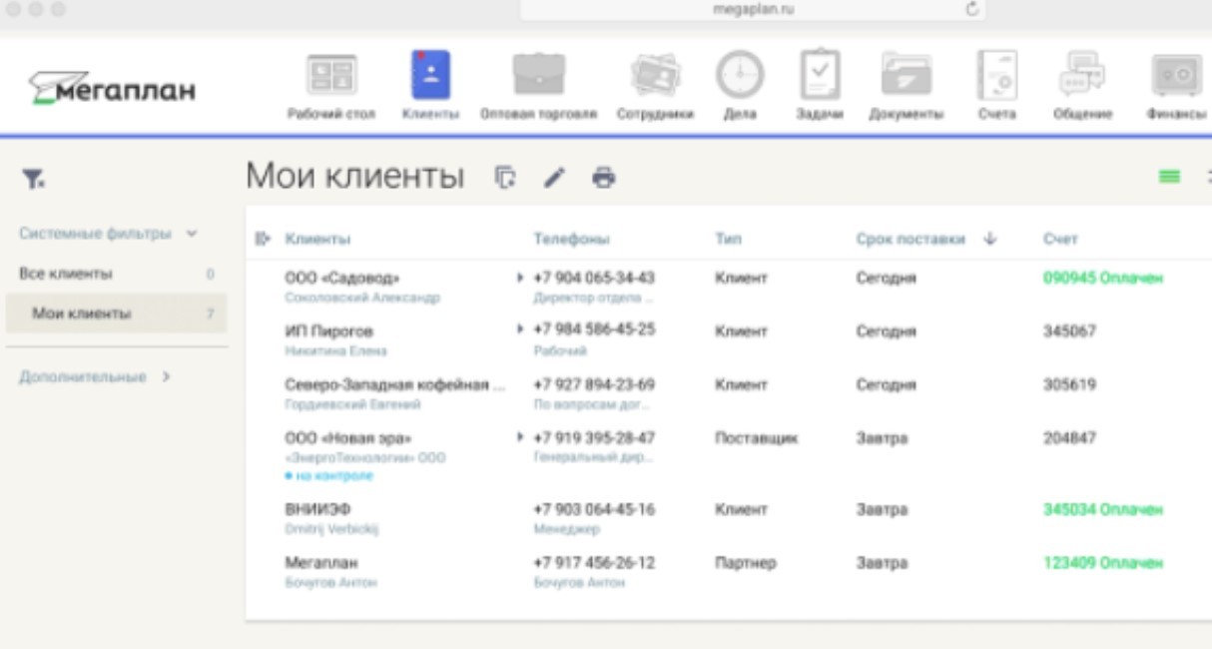Open the ВНИИЭФ client record
This screenshot has height=649, width=1212.
[x=310, y=509]
